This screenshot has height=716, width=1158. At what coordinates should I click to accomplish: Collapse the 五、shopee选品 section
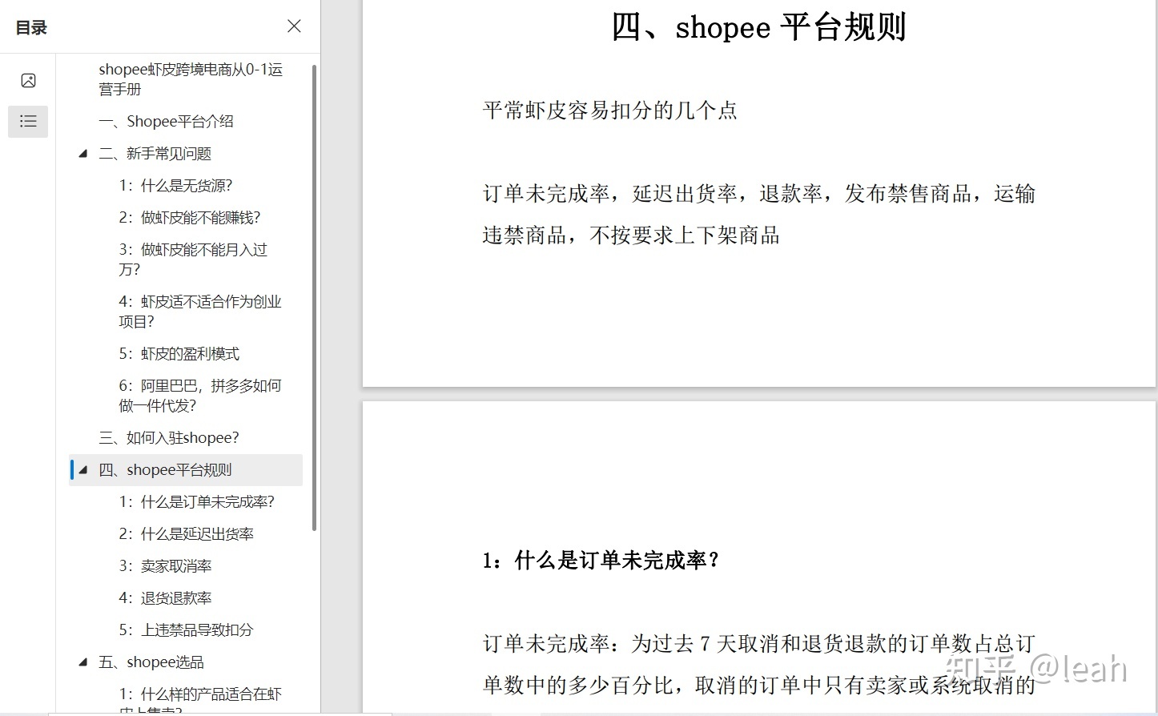[x=83, y=662]
